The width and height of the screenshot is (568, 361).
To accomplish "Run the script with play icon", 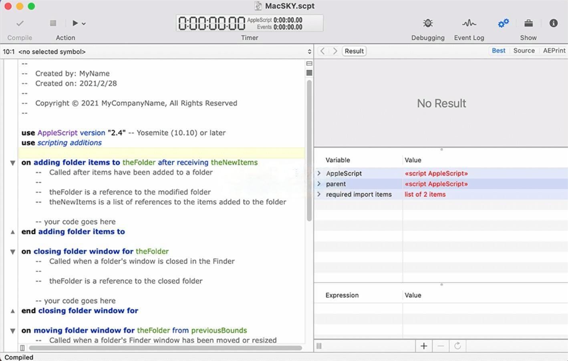I will coord(75,23).
